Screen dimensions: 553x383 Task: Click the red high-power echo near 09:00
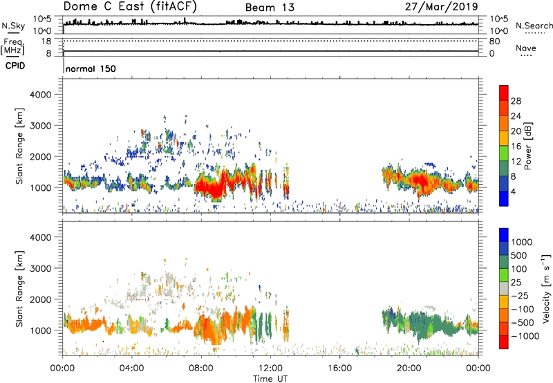(x=216, y=187)
